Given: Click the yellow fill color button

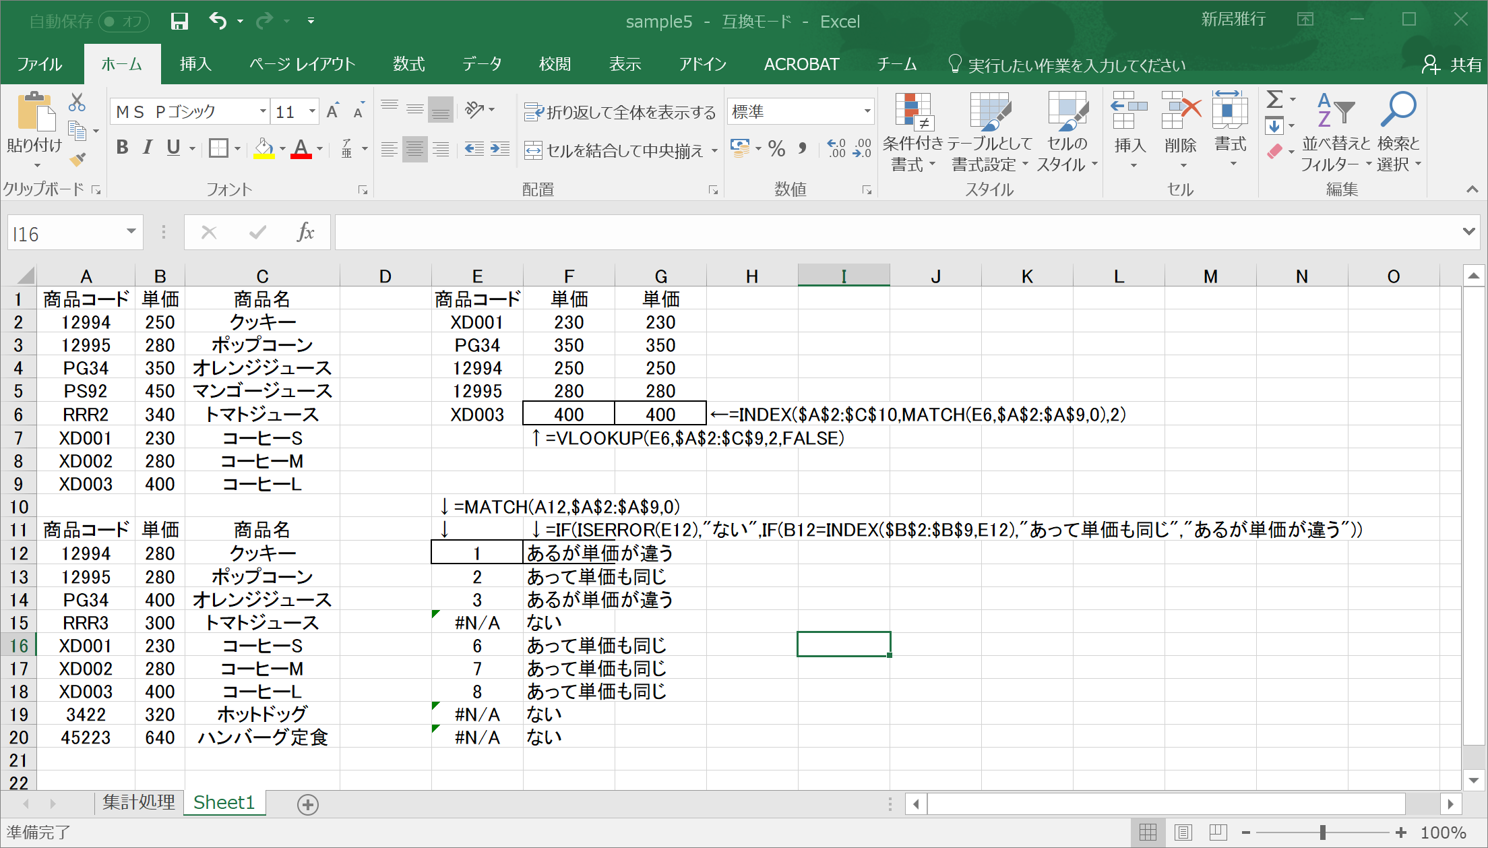Looking at the screenshot, I should coord(263,148).
